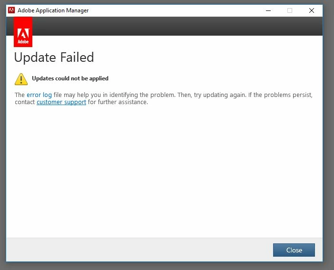Click the disabled maximize button

[x=290, y=10]
